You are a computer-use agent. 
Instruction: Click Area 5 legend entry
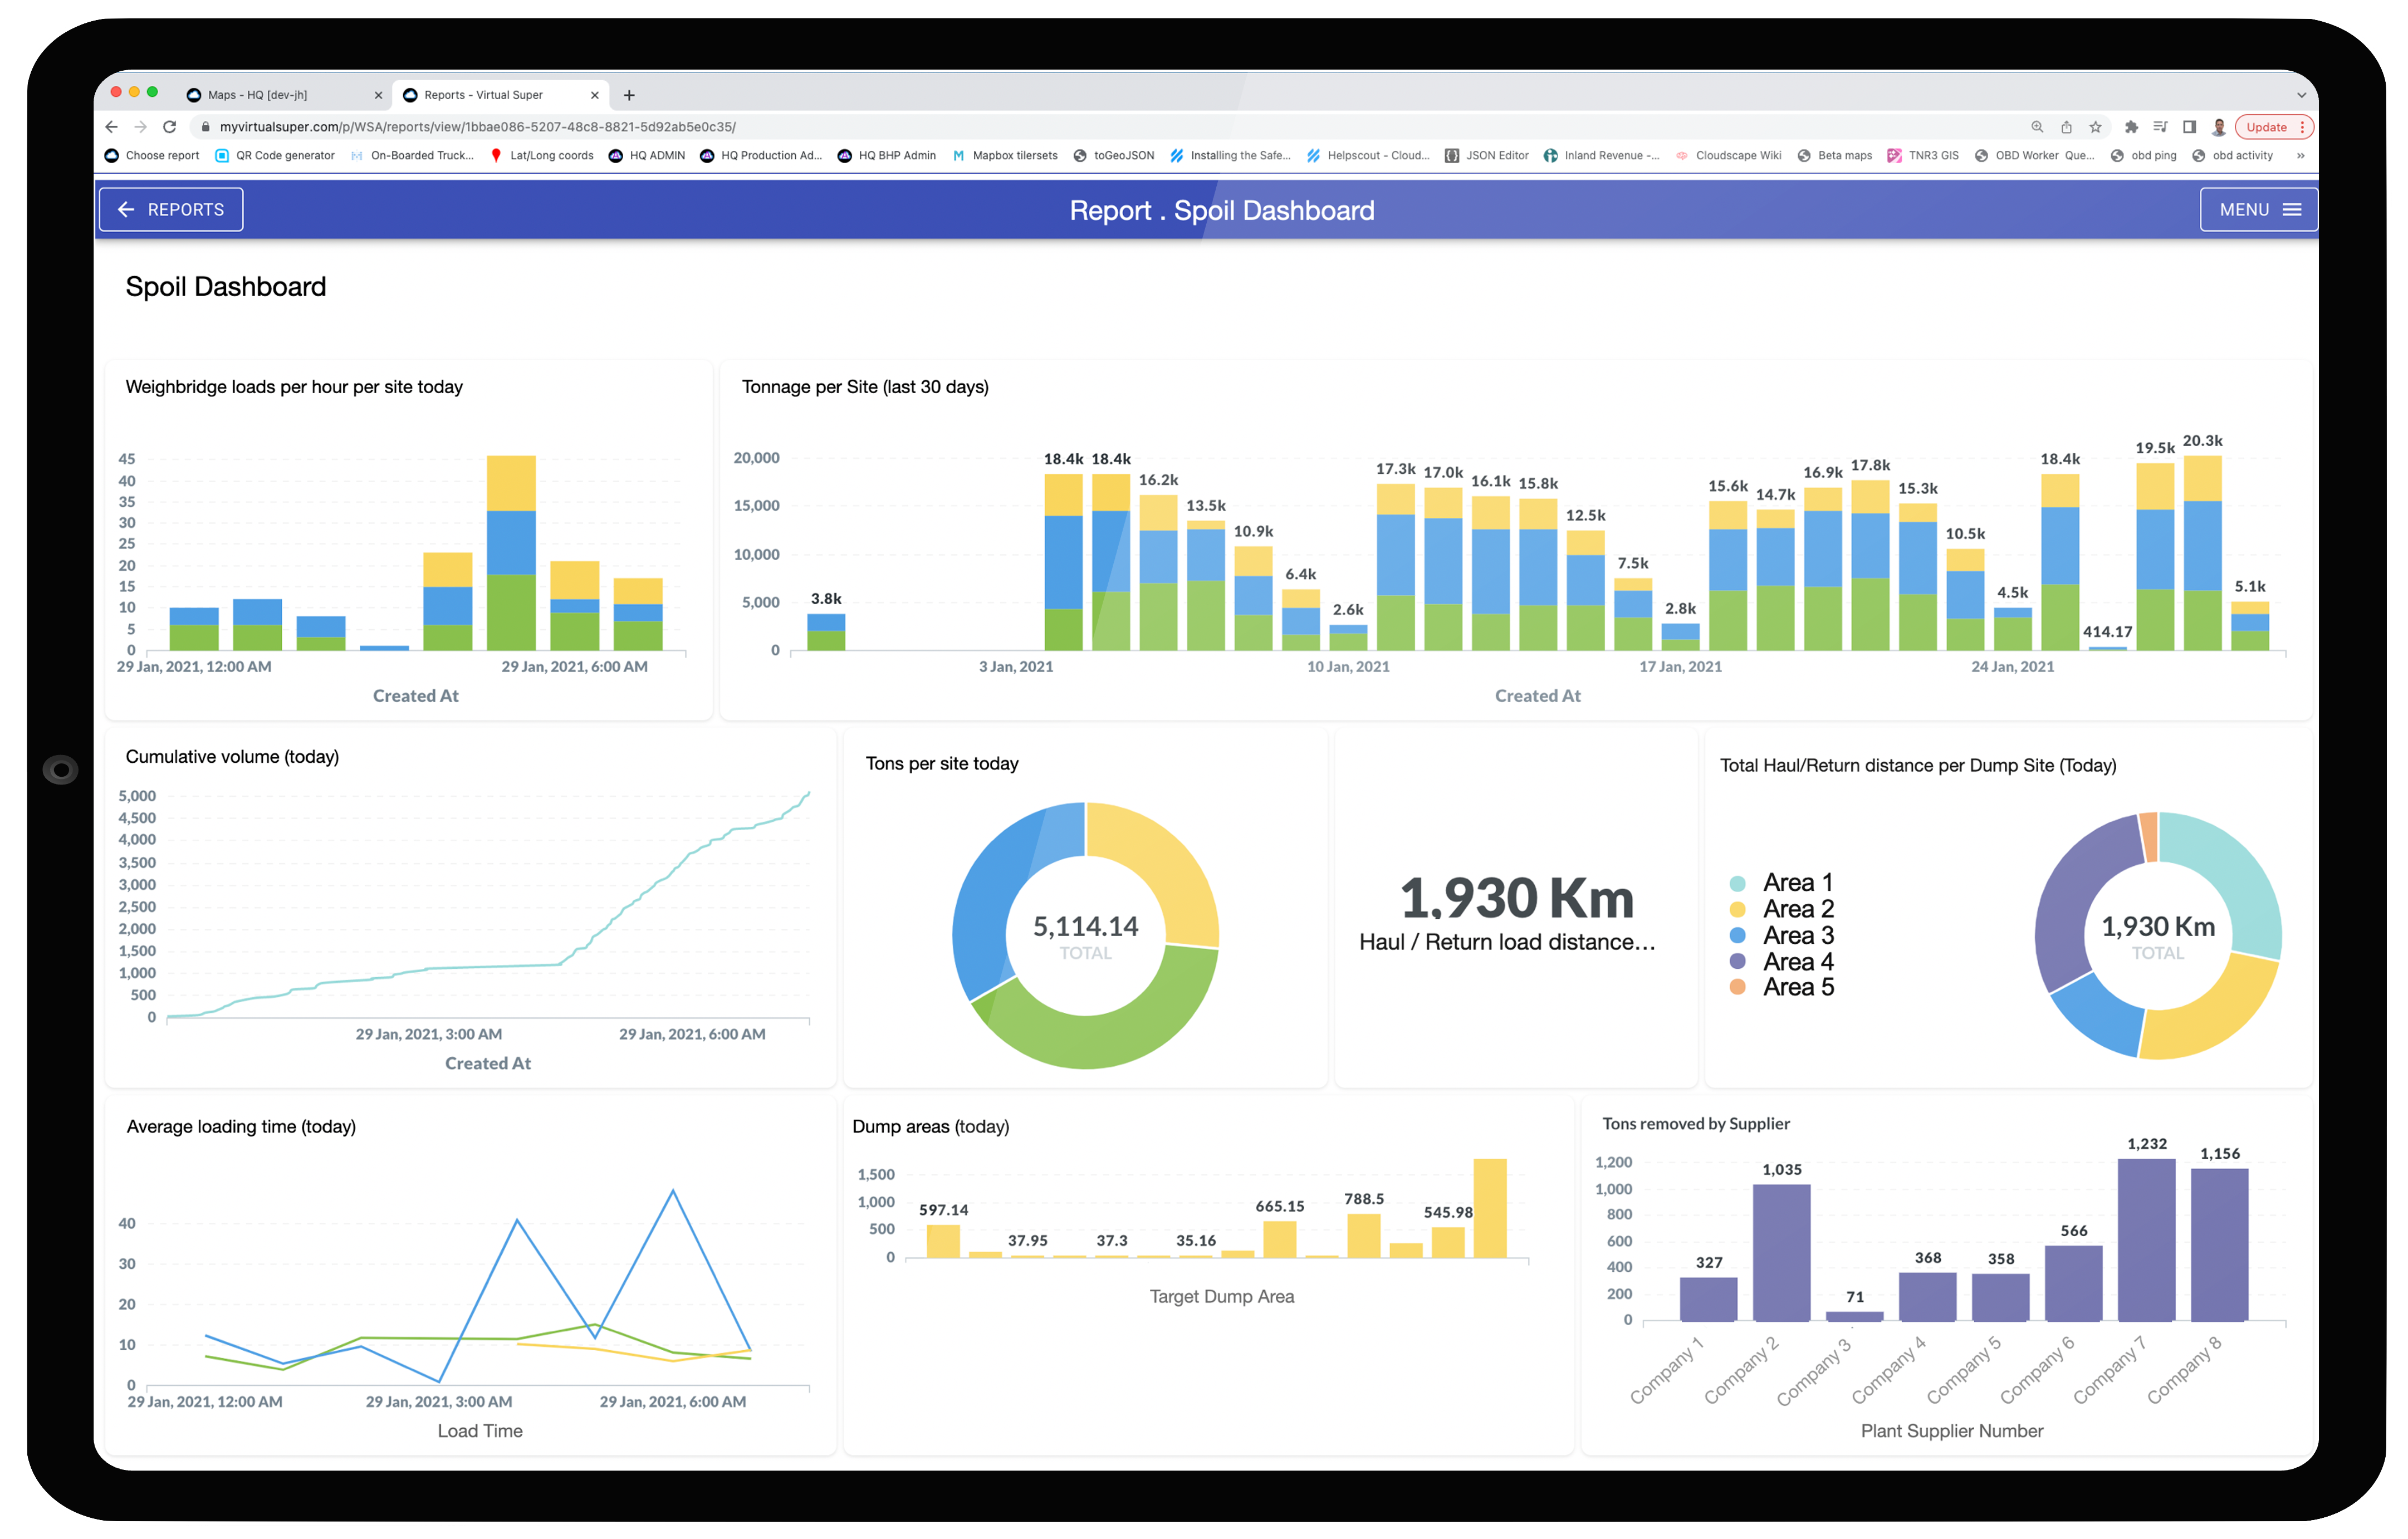[x=1782, y=987]
